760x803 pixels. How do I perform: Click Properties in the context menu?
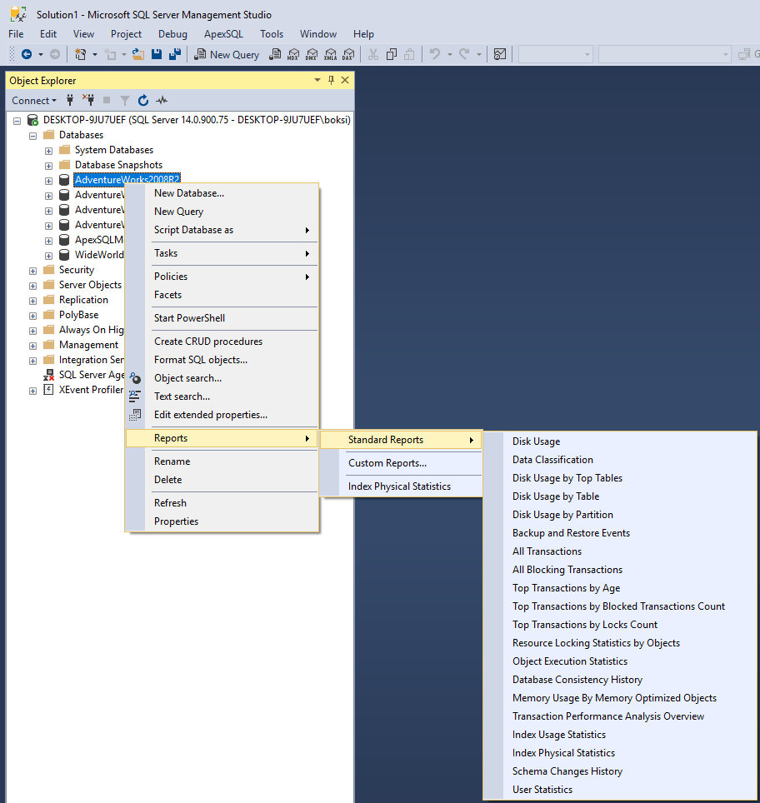(222, 521)
